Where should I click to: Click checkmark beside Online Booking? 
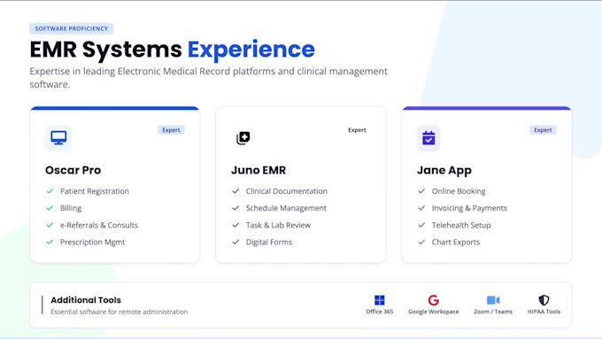(421, 191)
